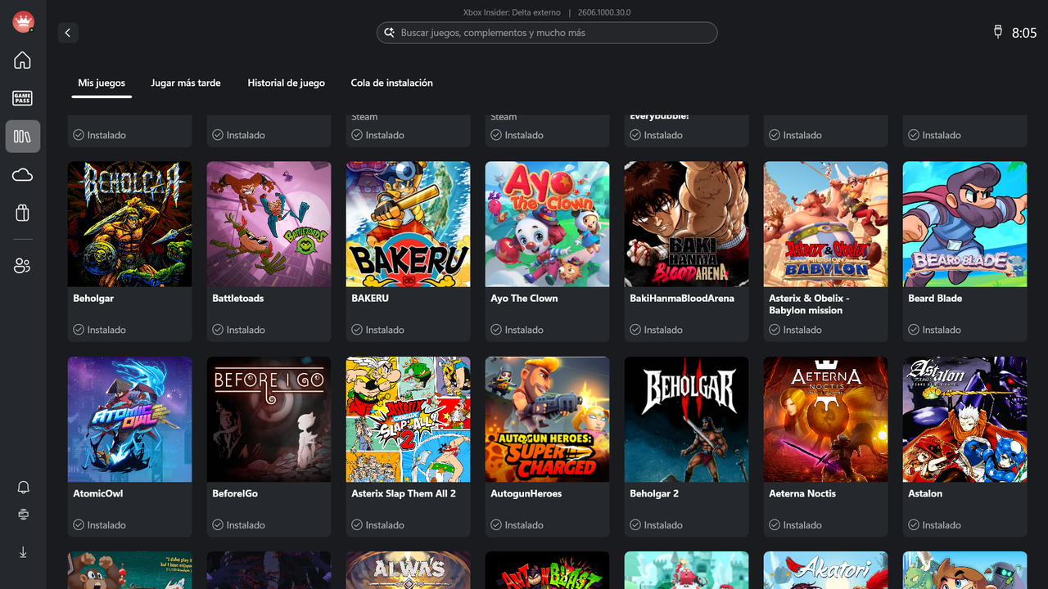Go back with the left chevron button
Image resolution: width=1048 pixels, height=589 pixels.
click(x=68, y=33)
